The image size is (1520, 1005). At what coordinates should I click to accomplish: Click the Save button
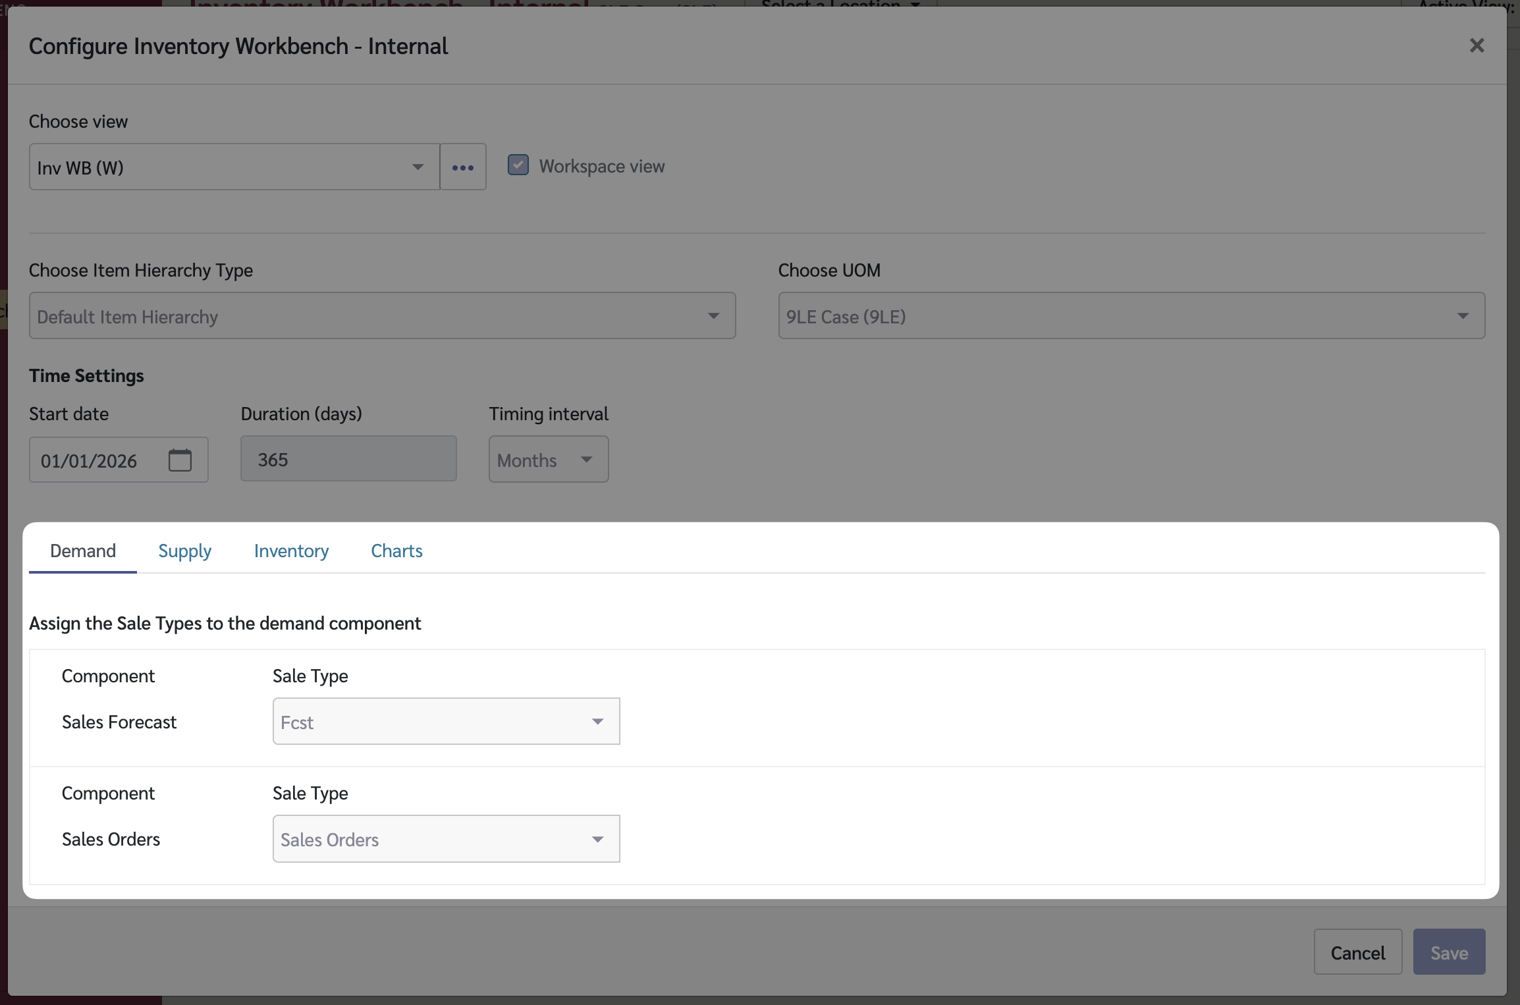tap(1448, 952)
